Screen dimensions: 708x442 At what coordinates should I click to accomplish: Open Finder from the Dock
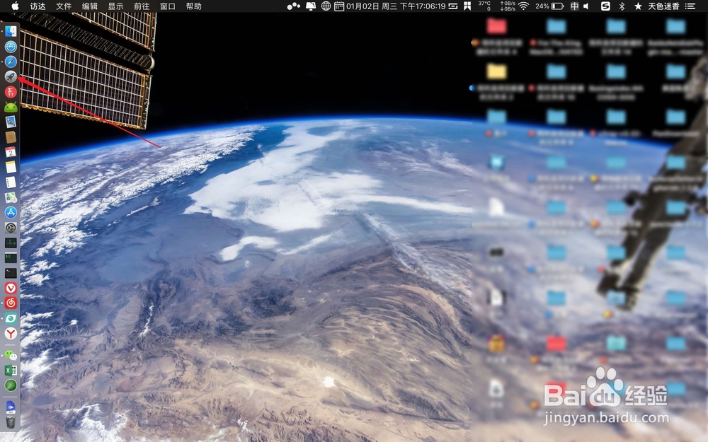(11, 31)
